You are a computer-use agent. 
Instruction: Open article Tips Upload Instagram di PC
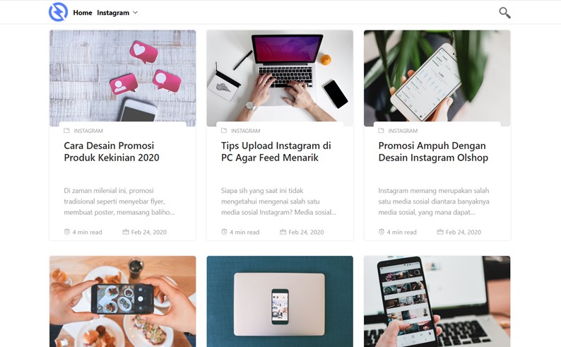point(276,152)
